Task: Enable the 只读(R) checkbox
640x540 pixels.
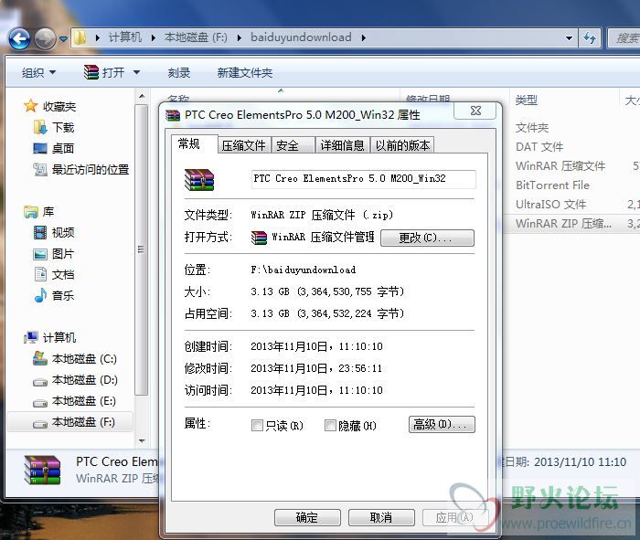Action: coord(257,426)
